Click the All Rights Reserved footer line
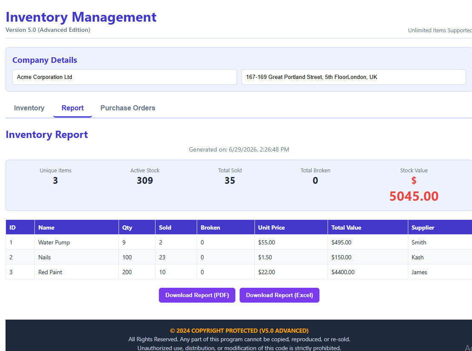472x351 pixels. click(239, 339)
